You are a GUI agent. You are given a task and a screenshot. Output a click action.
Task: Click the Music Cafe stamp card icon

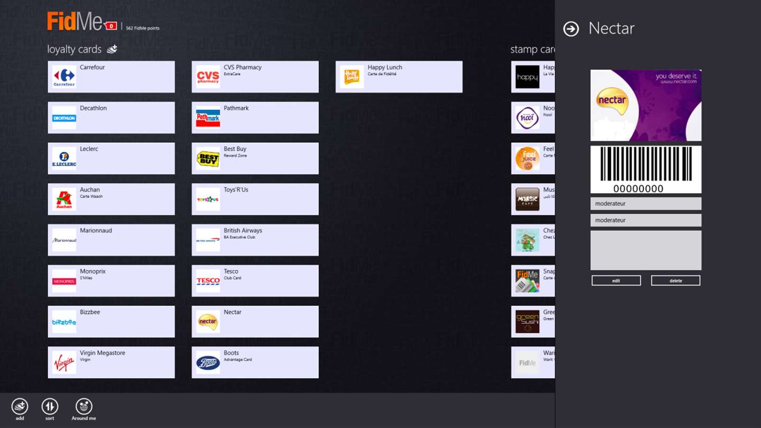pyautogui.click(x=527, y=199)
